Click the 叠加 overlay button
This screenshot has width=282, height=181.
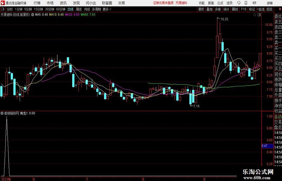209,9
